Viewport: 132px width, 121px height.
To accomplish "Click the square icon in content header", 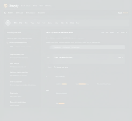I will point(118,33).
